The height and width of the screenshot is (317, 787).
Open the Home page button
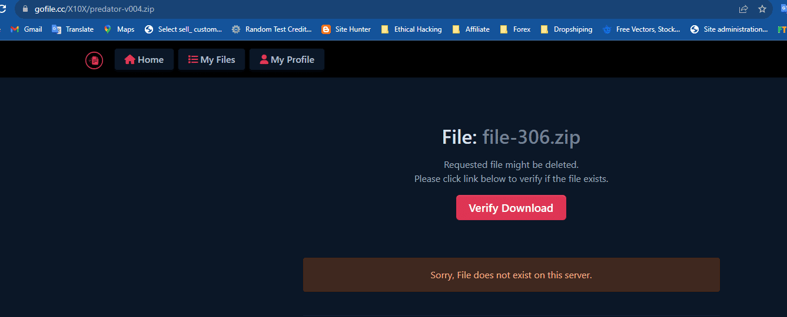pyautogui.click(x=144, y=59)
